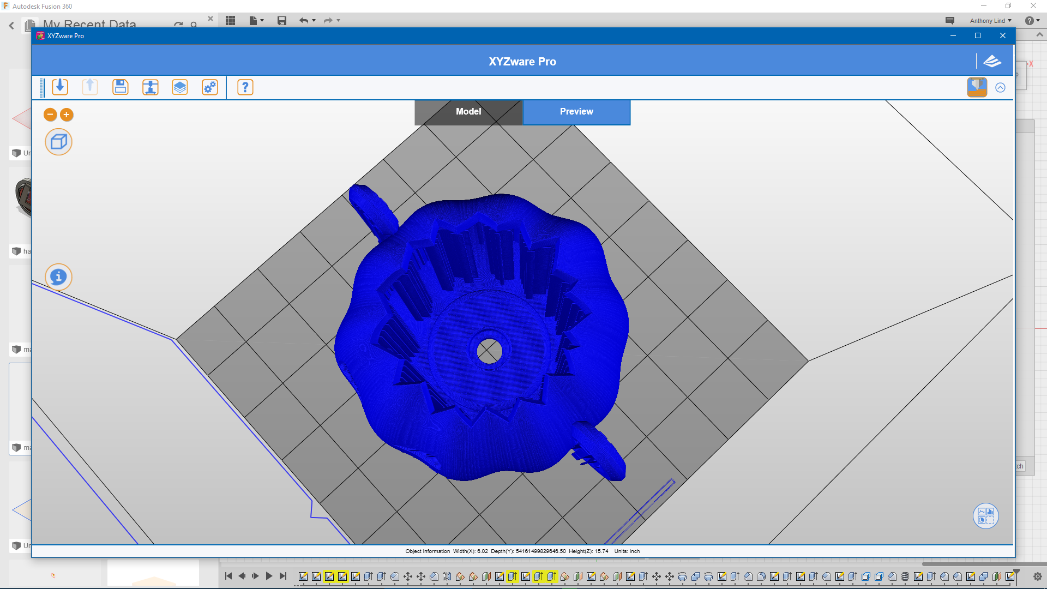Toggle the orange printer monitor button
This screenshot has width=1047, height=589.
tap(977, 87)
